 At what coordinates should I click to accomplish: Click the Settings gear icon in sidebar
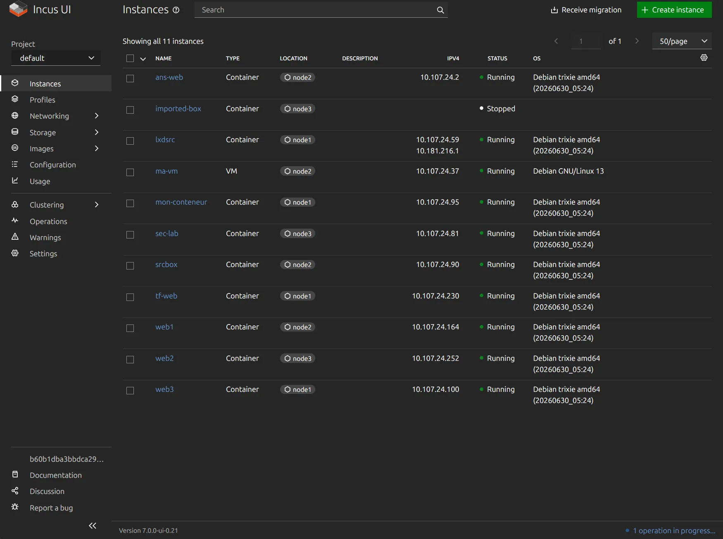(15, 253)
